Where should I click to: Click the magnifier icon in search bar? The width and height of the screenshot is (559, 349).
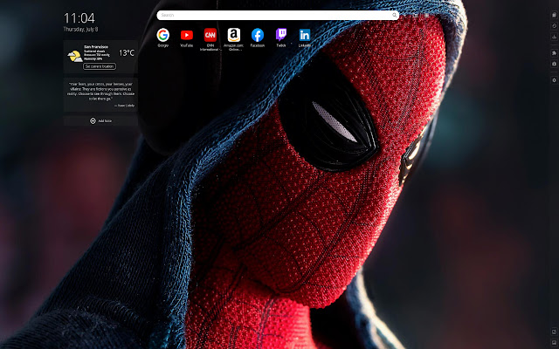394,15
